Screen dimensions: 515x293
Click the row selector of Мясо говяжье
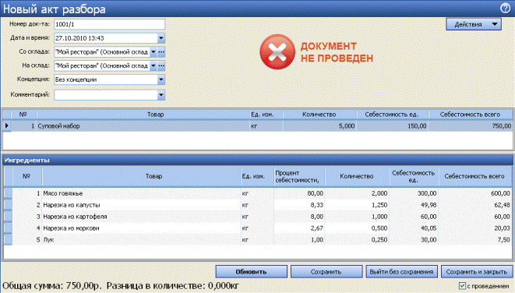click(8, 193)
